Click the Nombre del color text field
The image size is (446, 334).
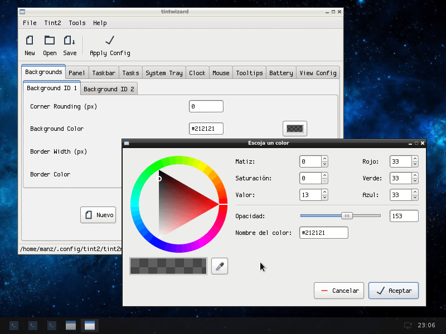pyautogui.click(x=324, y=233)
